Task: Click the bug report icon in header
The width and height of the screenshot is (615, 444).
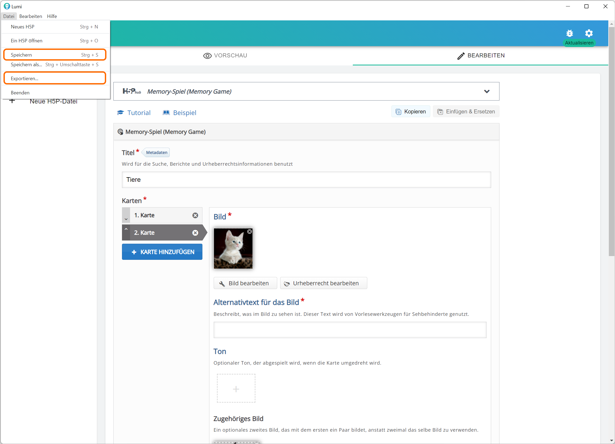Action: pos(569,33)
